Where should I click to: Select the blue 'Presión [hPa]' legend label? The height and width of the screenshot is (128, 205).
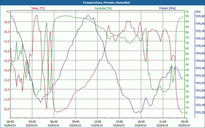pos(167,8)
